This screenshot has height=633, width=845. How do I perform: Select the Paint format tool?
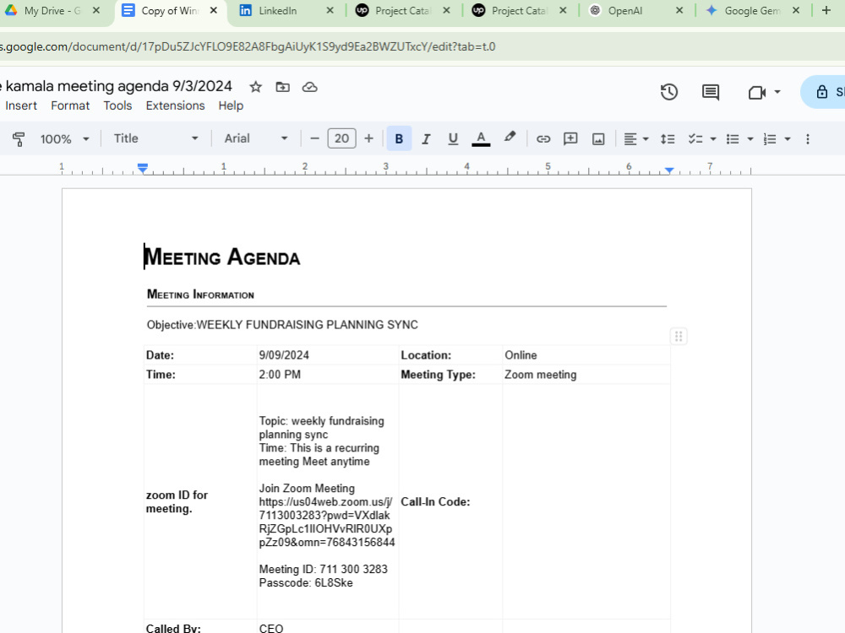click(19, 139)
